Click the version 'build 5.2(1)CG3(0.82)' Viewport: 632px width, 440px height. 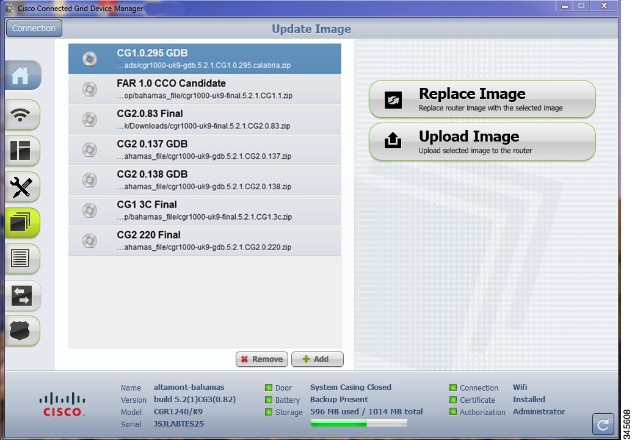coord(195,400)
